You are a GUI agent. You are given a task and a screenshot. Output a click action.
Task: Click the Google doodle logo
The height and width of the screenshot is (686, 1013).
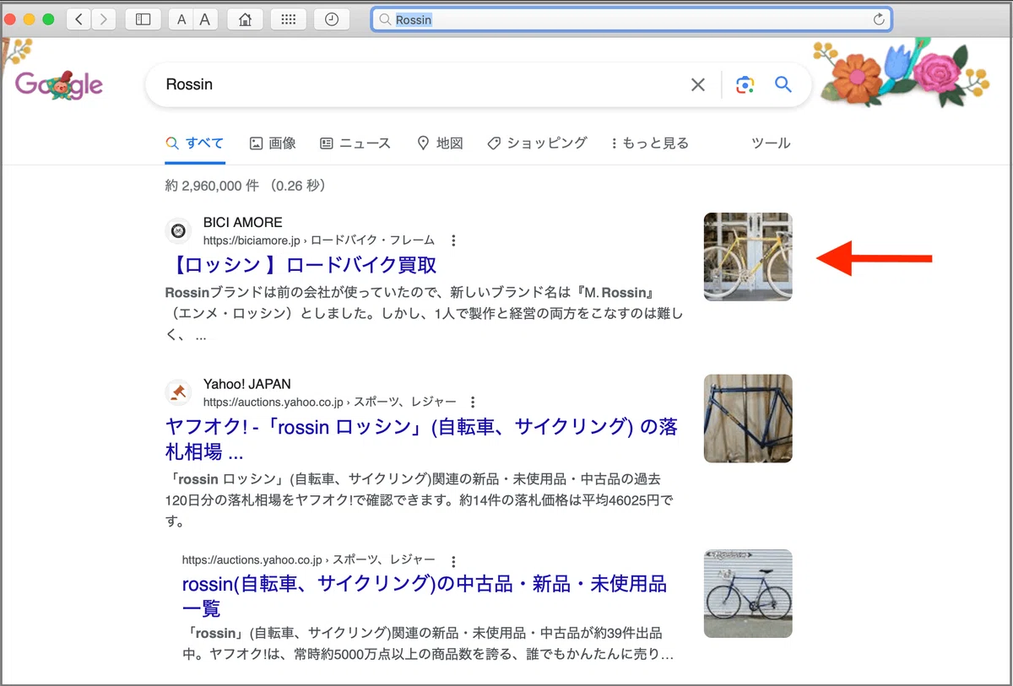[x=59, y=84]
